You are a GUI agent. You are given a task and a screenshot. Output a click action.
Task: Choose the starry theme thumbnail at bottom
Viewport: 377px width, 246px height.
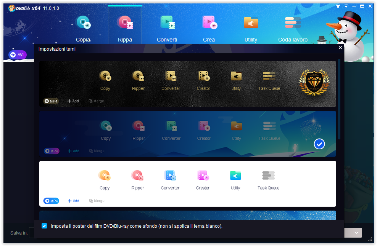(x=187, y=215)
